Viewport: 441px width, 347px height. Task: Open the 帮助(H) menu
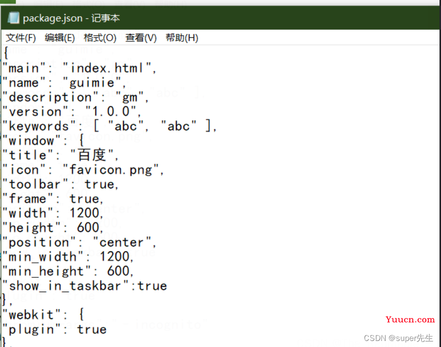(181, 38)
